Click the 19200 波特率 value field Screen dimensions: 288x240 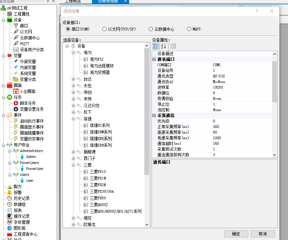pos(242,87)
